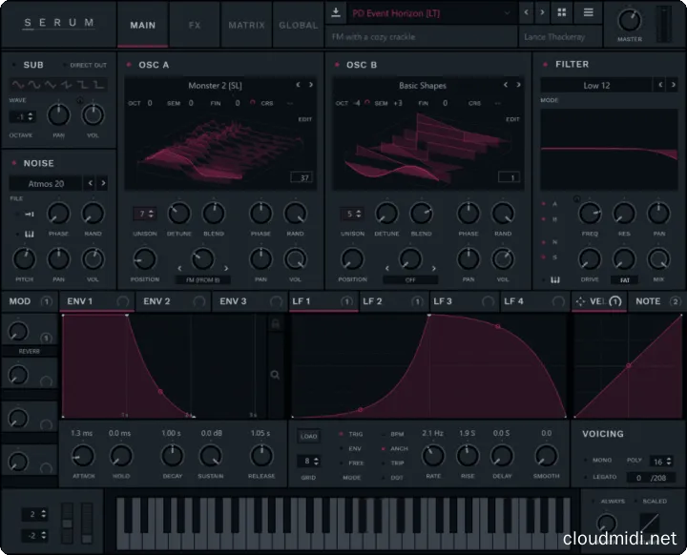The height and width of the screenshot is (555, 687).
Task: Click the noise keytrack piano icon
Action: point(29,234)
